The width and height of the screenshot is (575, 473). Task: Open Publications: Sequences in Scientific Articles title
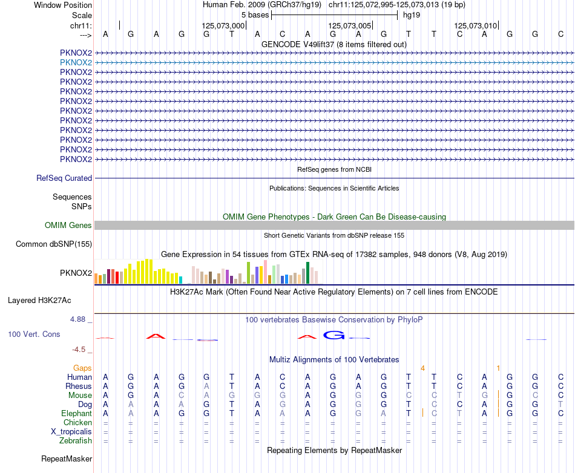pyautogui.click(x=334, y=188)
